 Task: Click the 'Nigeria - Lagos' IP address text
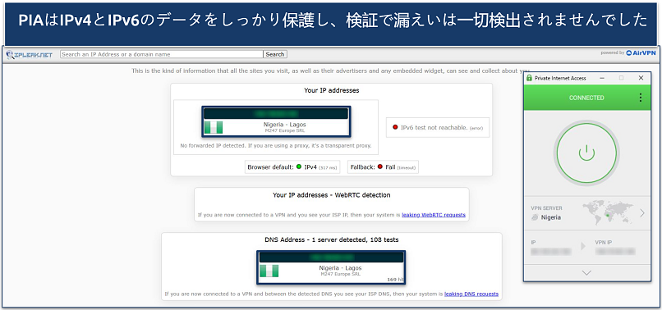[284, 125]
